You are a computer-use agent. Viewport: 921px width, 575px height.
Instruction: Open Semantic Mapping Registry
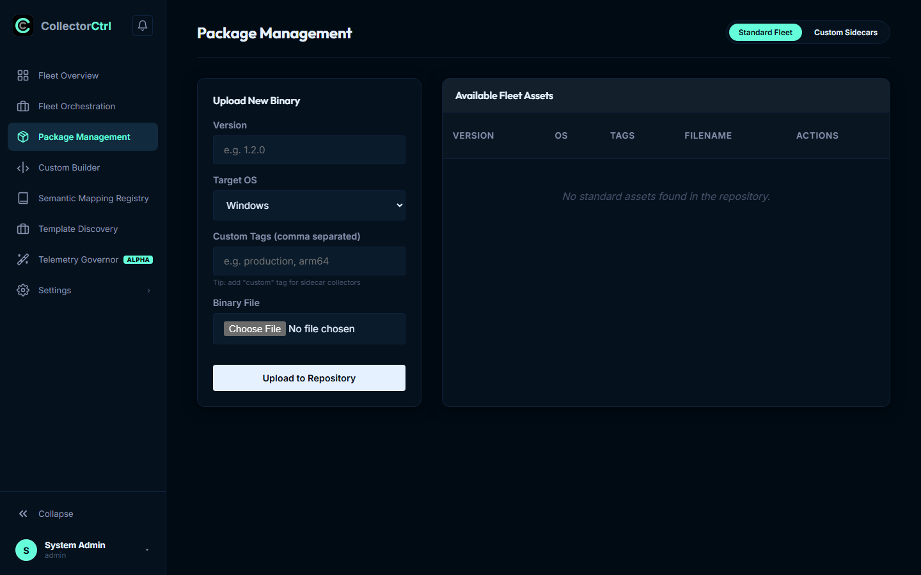coord(83,198)
